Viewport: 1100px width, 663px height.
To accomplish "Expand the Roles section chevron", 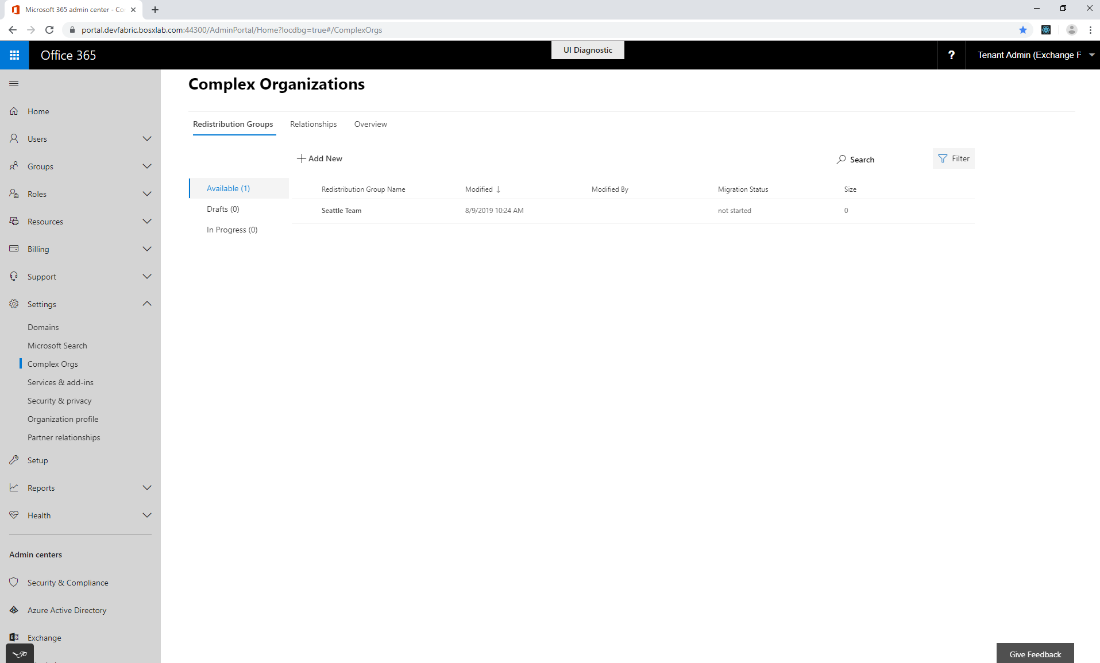I will (x=147, y=194).
